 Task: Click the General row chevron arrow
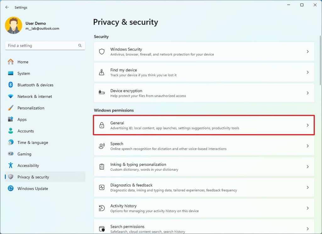(x=308, y=125)
